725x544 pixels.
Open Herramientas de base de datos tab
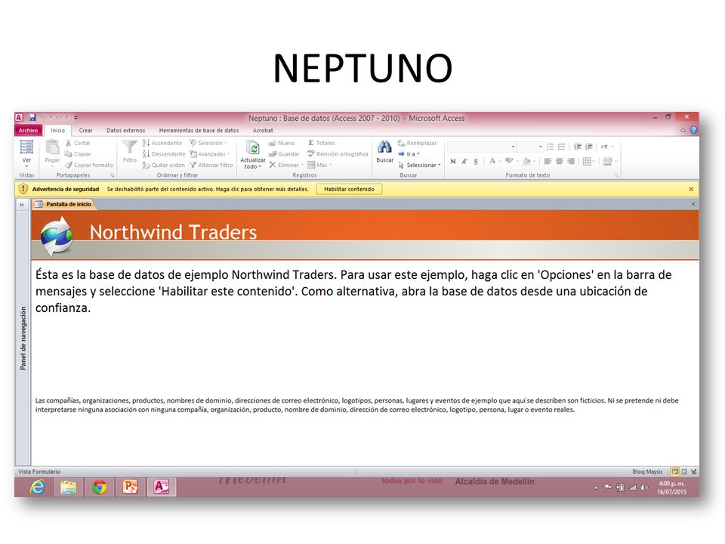[199, 131]
